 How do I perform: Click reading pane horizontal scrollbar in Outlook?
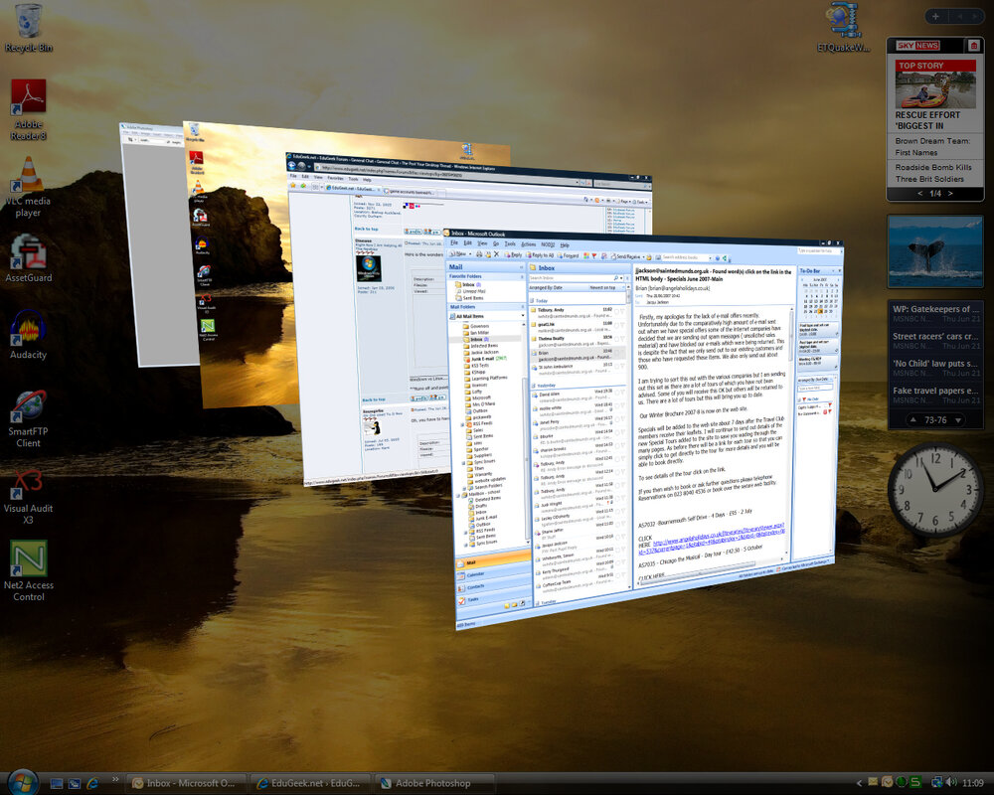tap(699, 573)
